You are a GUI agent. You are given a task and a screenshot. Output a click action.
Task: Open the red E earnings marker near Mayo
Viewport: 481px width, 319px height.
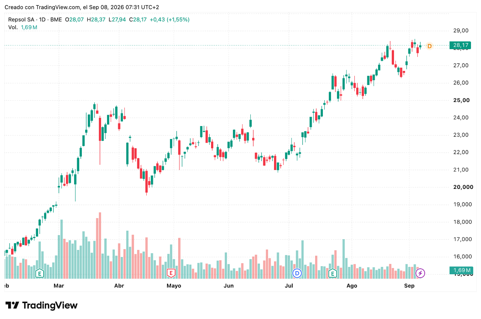[x=171, y=273]
